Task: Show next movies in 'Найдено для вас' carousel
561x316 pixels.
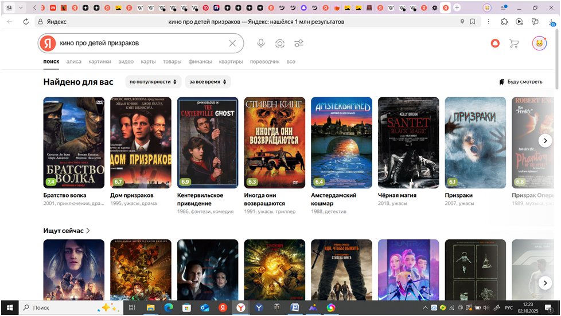Action: point(546,141)
